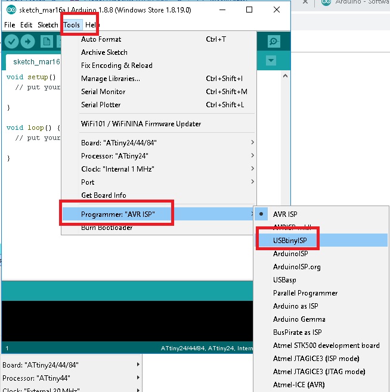This screenshot has height=392, width=390.
Task: Select Parallel Programmer option
Action: tap(321, 293)
